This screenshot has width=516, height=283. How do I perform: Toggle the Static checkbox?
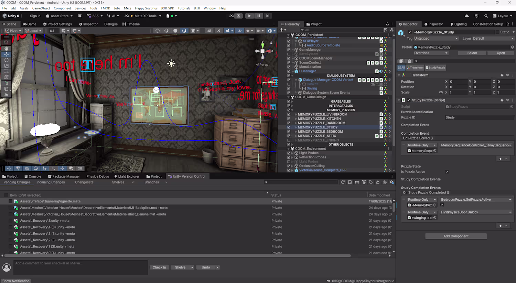click(x=497, y=32)
